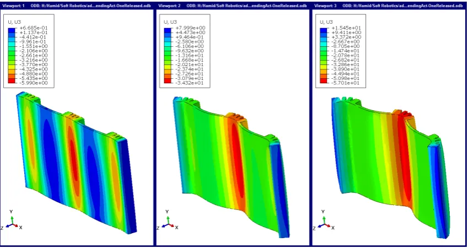Viewport: 469px width, 248px height.
Task: Click the XYZ orientation triad in Viewport 1
Action: click(x=12, y=220)
